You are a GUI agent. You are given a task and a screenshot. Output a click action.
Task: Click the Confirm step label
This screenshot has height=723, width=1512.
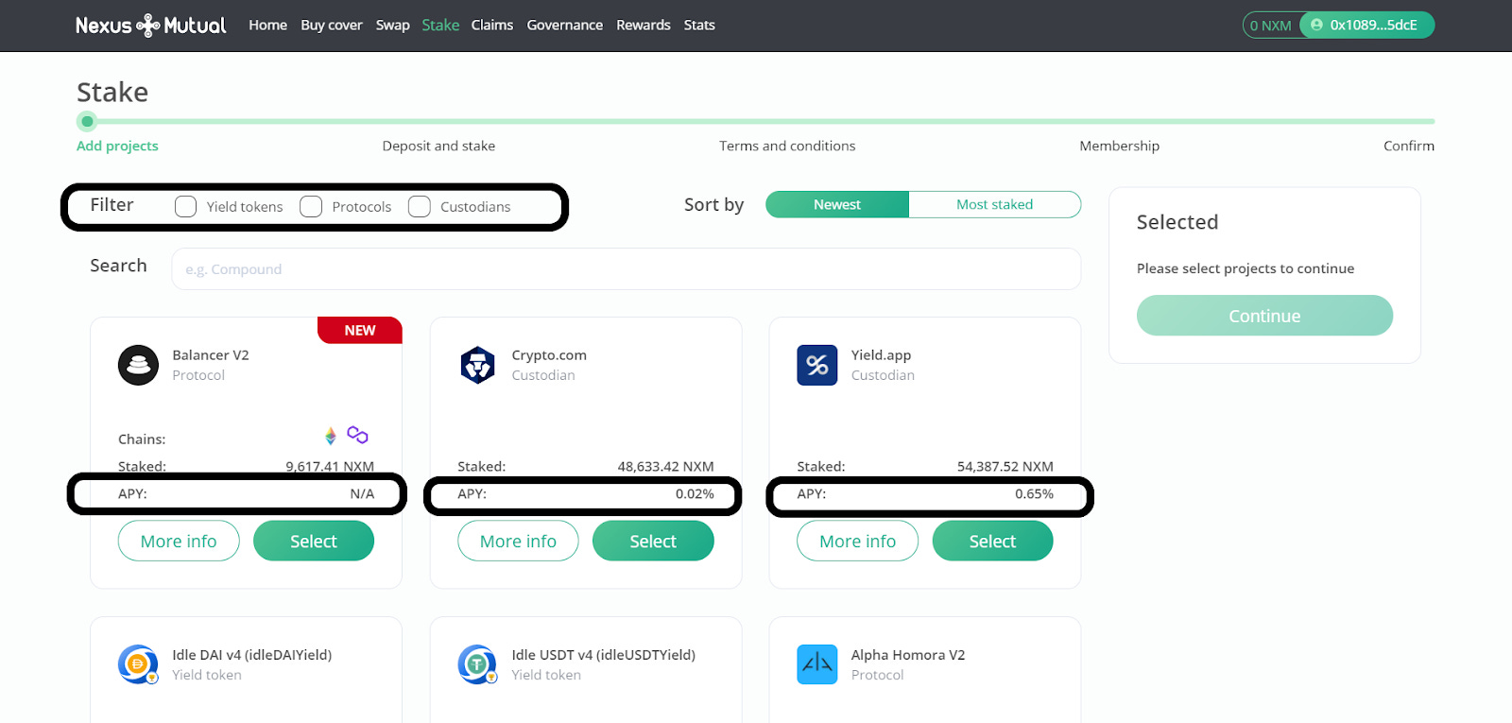click(1409, 146)
